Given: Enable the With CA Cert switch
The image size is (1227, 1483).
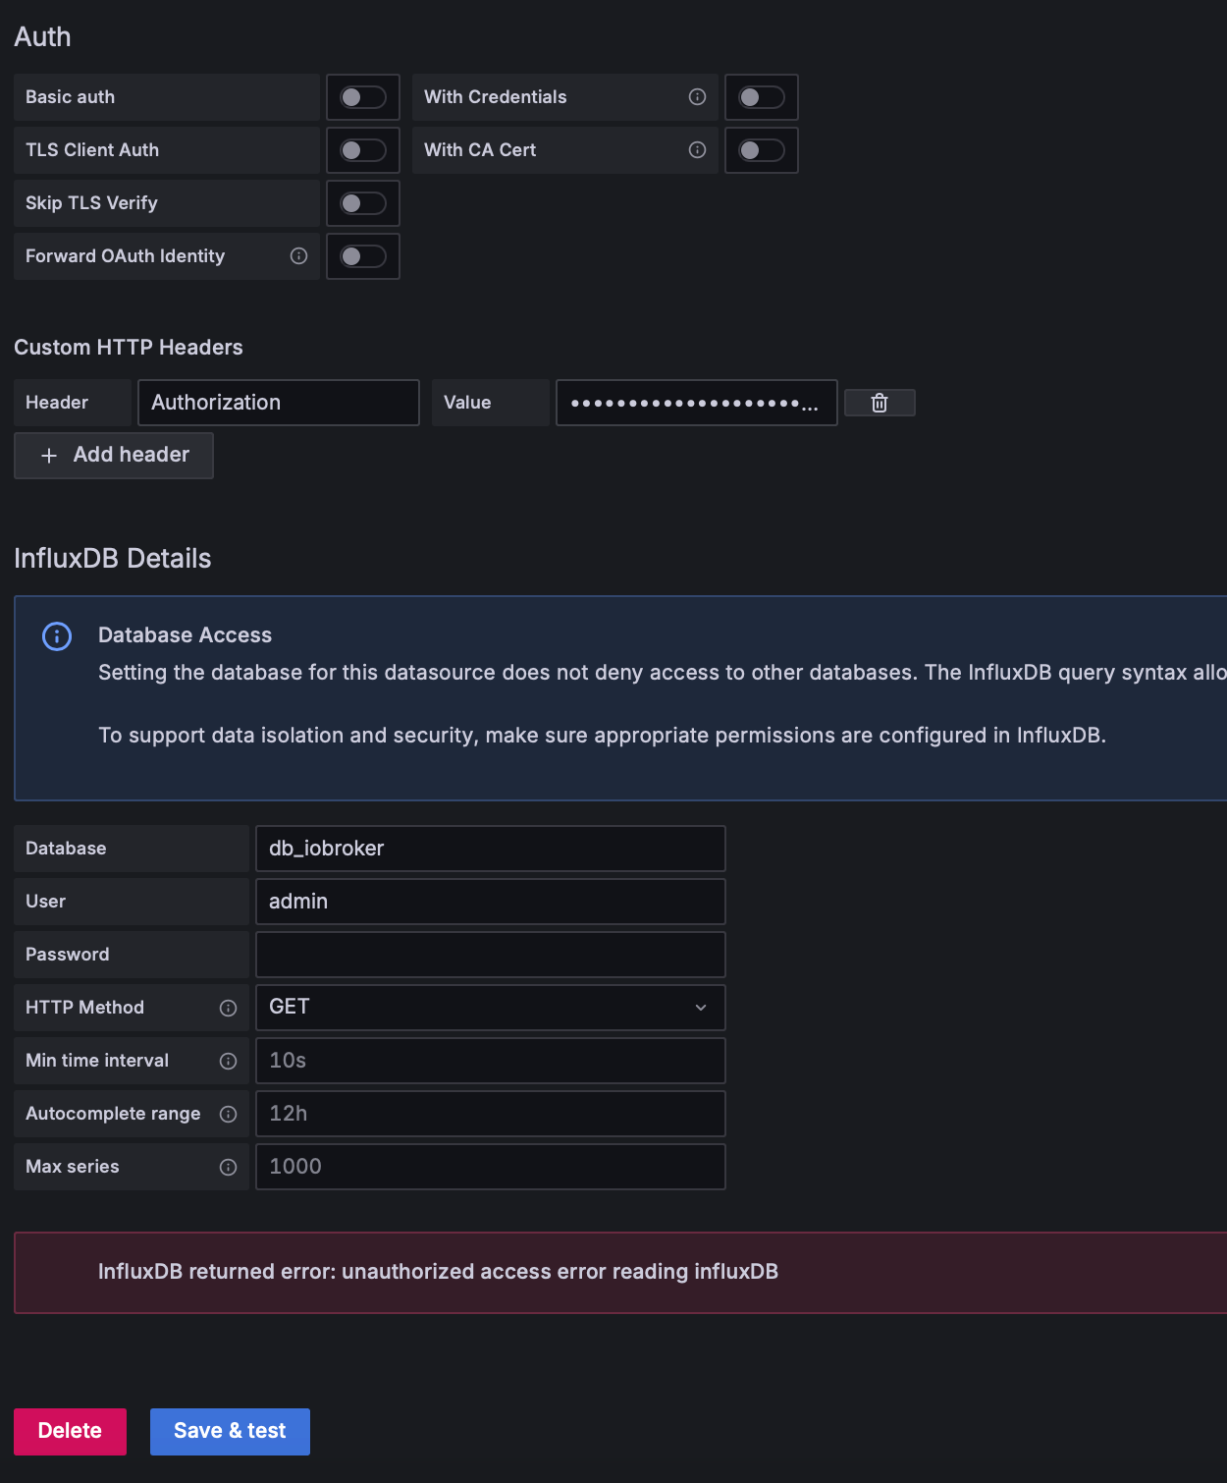Looking at the screenshot, I should [761, 150].
